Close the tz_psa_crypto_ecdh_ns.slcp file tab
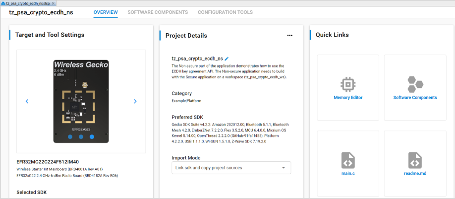455x199 pixels. tap(54, 3)
